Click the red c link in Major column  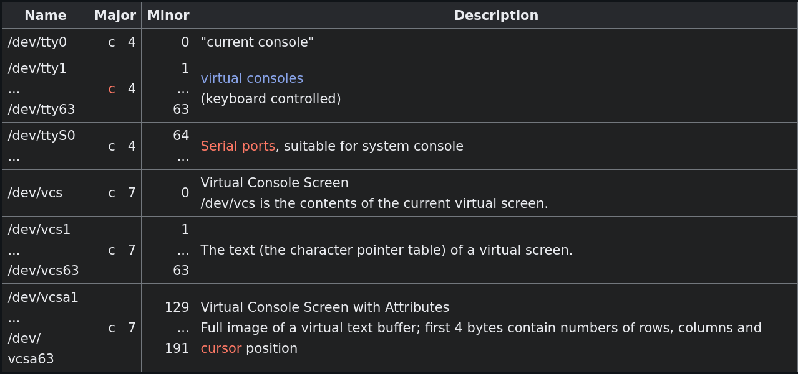(112, 89)
